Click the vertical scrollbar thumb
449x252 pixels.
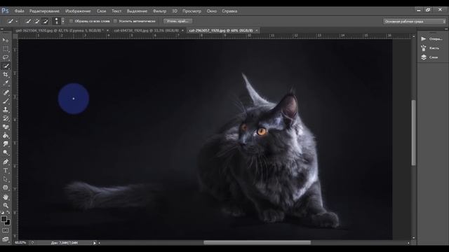(x=413, y=132)
